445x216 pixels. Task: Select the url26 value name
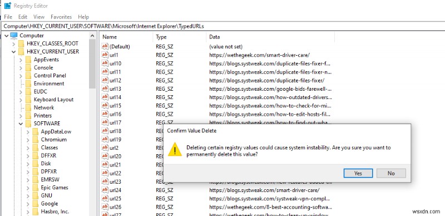(x=115, y=207)
